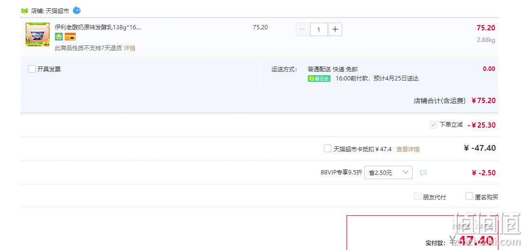
Task: Click the green 隔日达 next-day delivery badge
Action: 319,79
